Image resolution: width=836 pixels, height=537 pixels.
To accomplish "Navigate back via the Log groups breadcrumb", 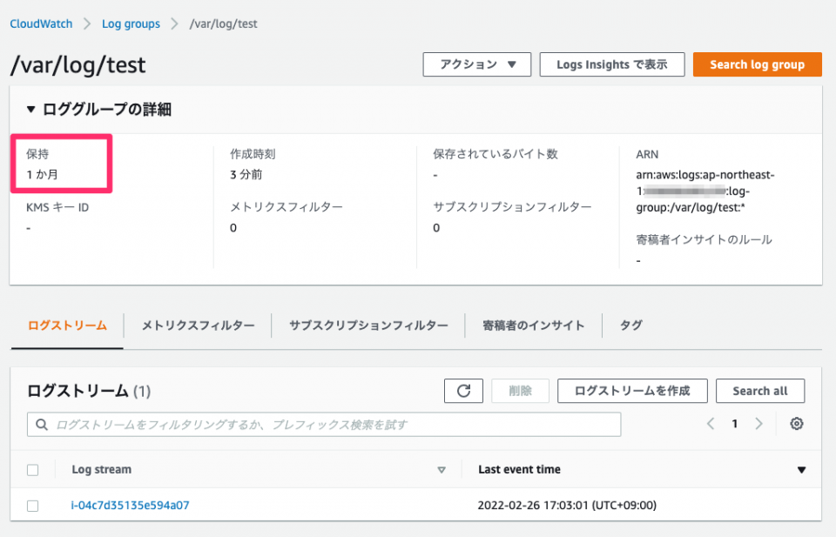I will [131, 23].
